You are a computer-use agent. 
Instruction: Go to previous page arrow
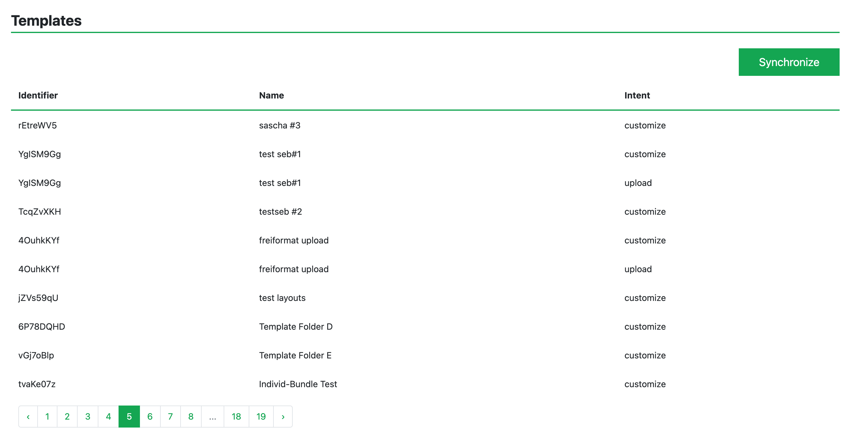28,416
